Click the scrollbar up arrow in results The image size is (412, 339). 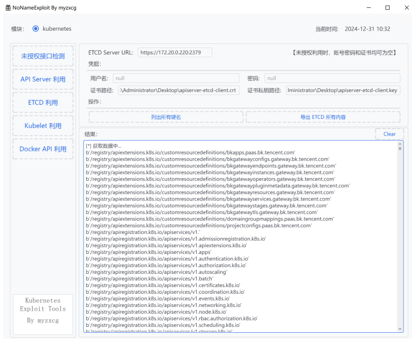pyautogui.click(x=400, y=143)
